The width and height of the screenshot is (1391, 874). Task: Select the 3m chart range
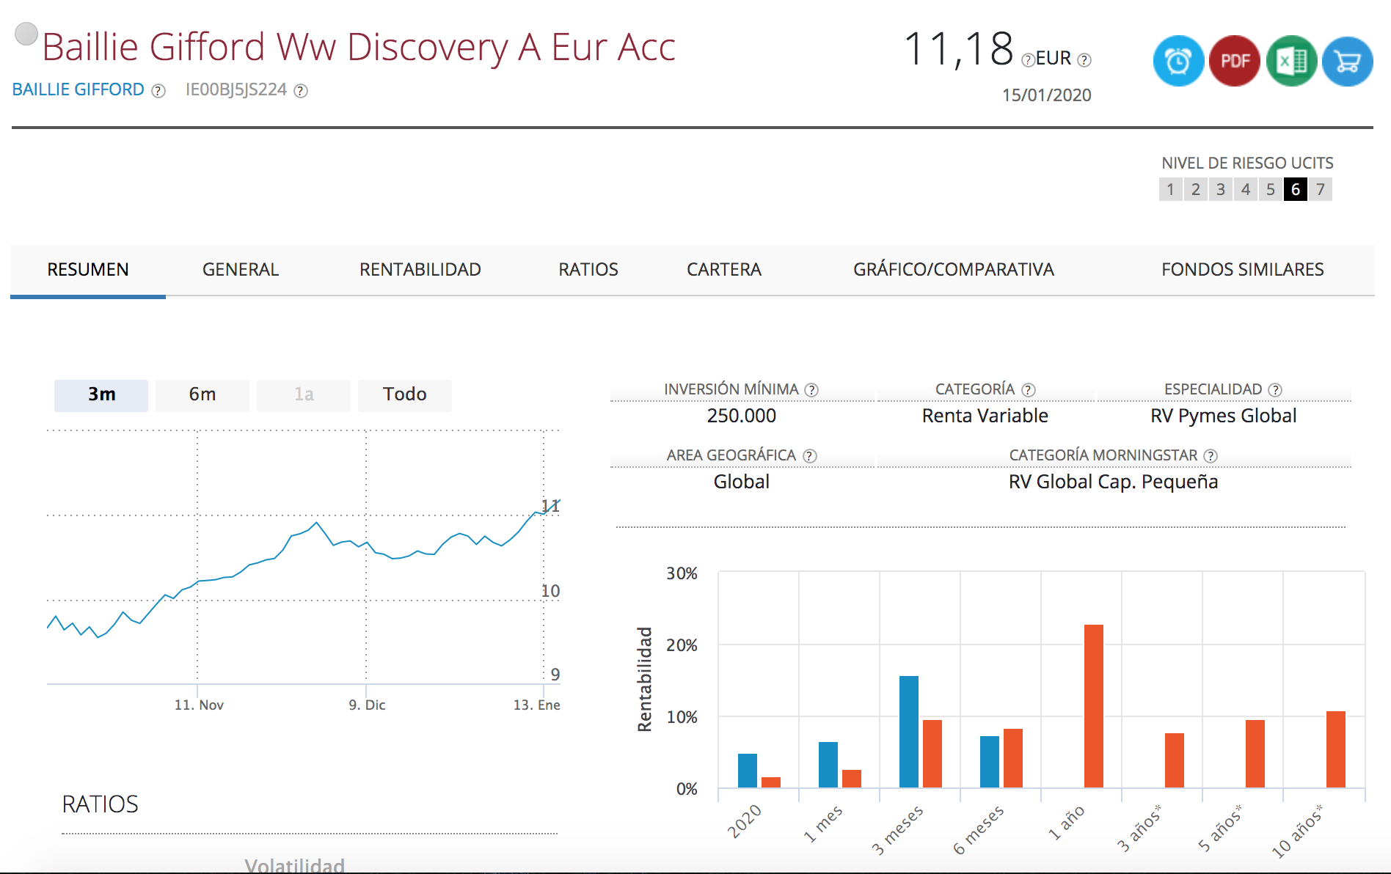[101, 394]
